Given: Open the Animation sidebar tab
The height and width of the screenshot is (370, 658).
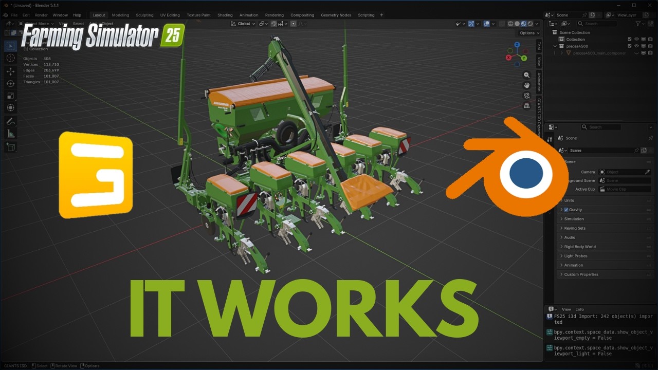Looking at the screenshot, I should point(539,82).
